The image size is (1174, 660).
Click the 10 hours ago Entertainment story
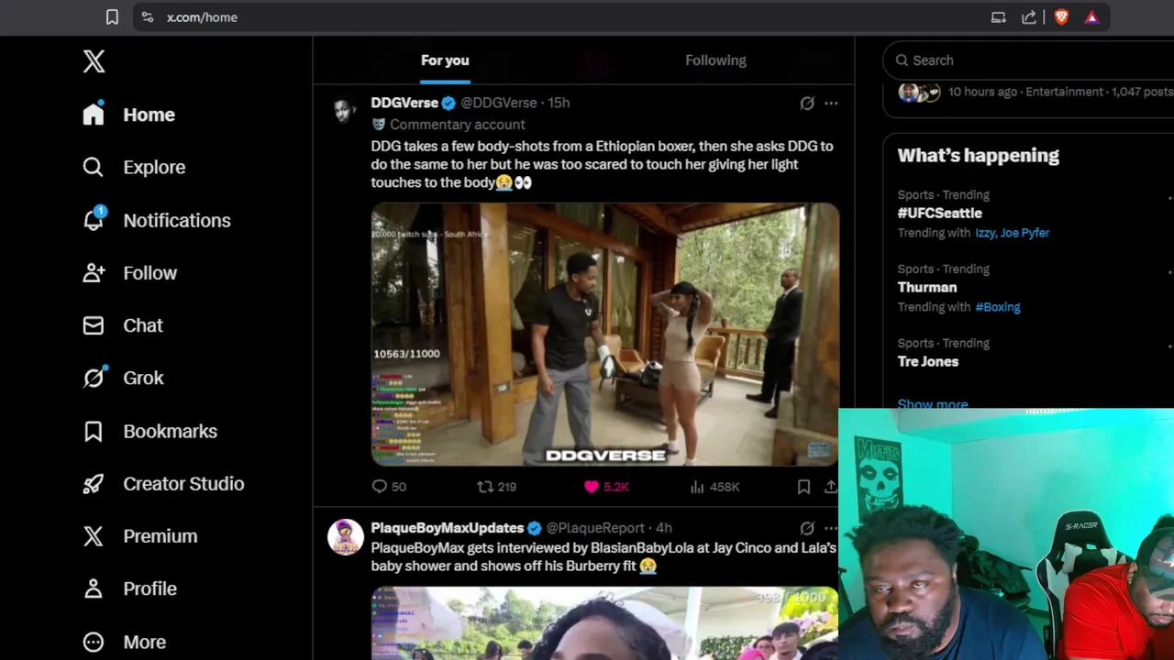[1035, 92]
